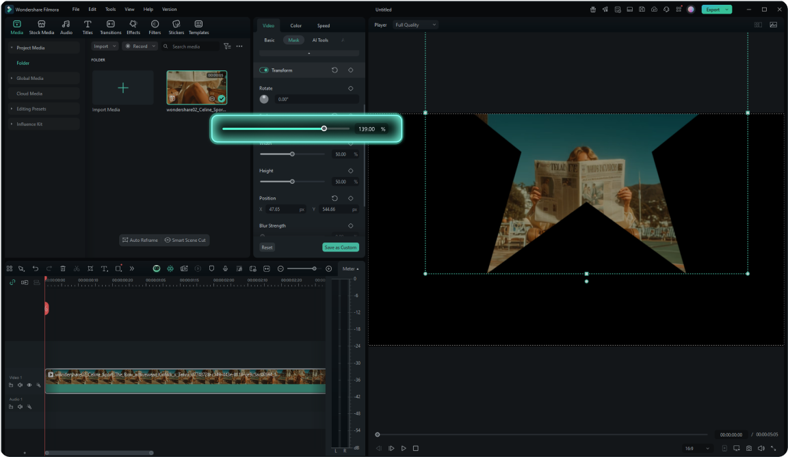Play the preview video

pos(404,449)
